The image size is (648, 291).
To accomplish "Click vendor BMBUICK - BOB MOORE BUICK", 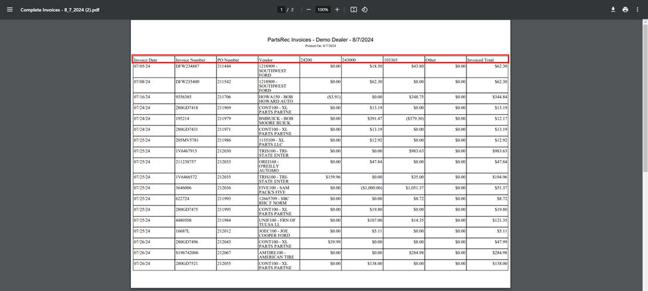I will (x=276, y=121).
